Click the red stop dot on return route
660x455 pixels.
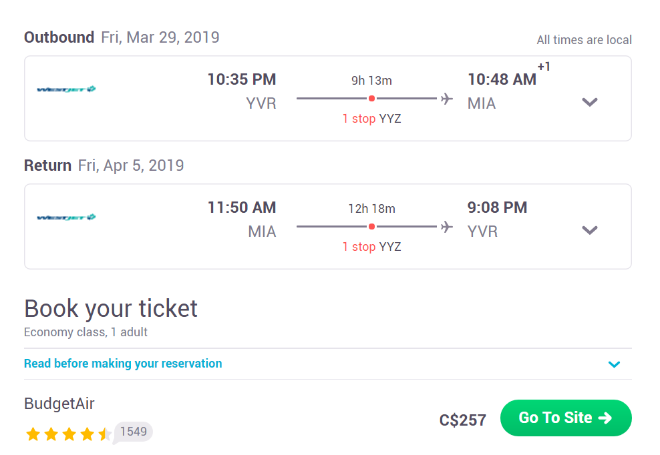(371, 227)
